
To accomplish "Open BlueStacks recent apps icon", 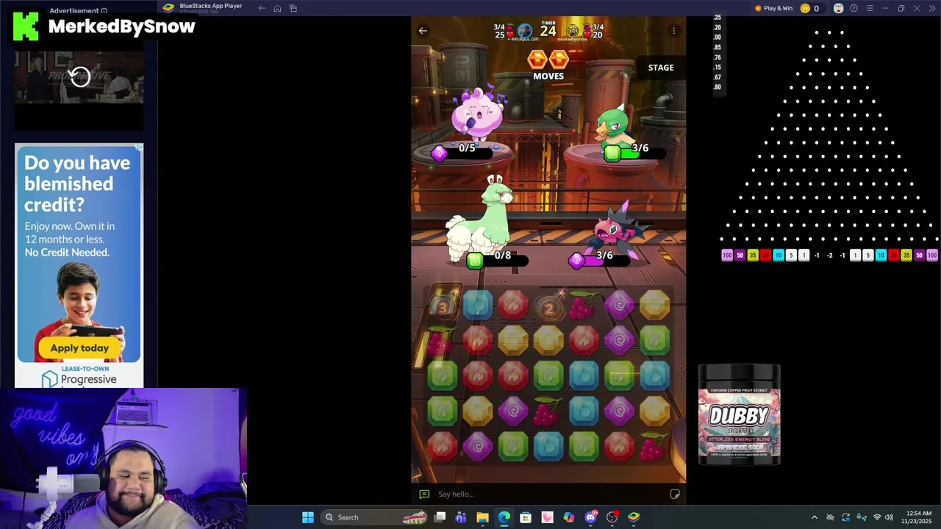I will [293, 8].
